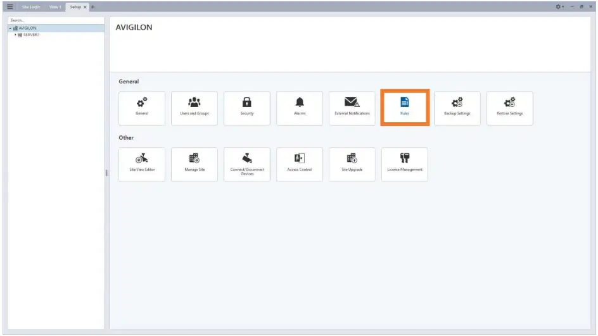Open Connect/Disconnect Devices
This screenshot has width=598, height=336.
click(x=247, y=164)
